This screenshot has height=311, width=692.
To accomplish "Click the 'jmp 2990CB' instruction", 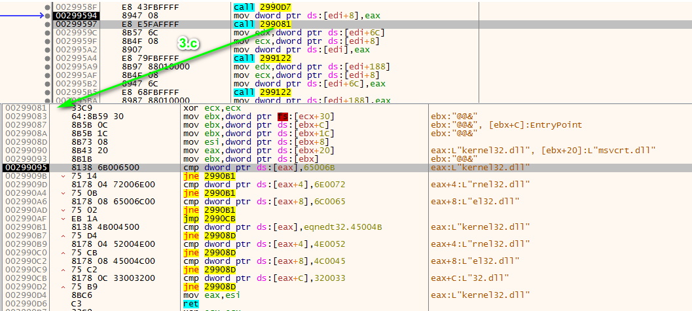I will pyautogui.click(x=209, y=218).
